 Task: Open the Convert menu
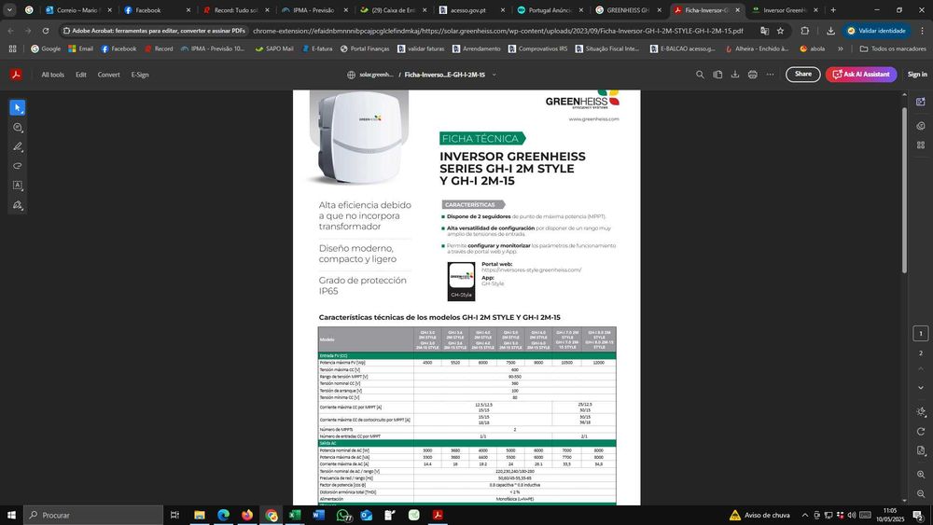(x=109, y=75)
